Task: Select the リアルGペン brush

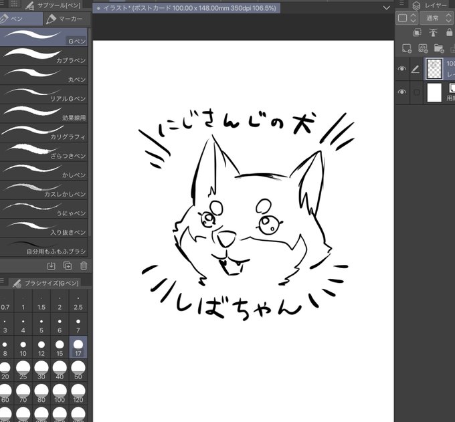Action: pyautogui.click(x=43, y=94)
